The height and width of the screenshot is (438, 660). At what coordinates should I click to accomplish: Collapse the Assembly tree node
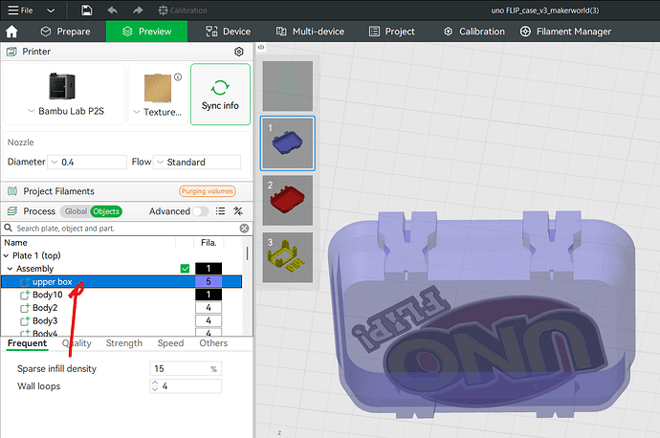pos(11,269)
